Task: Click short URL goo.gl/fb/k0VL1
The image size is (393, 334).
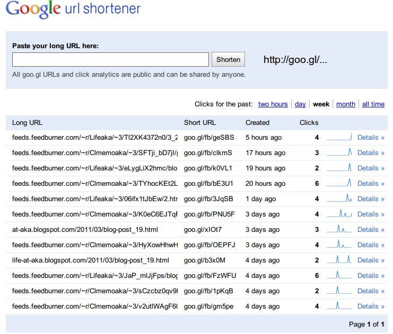Action: point(208,168)
